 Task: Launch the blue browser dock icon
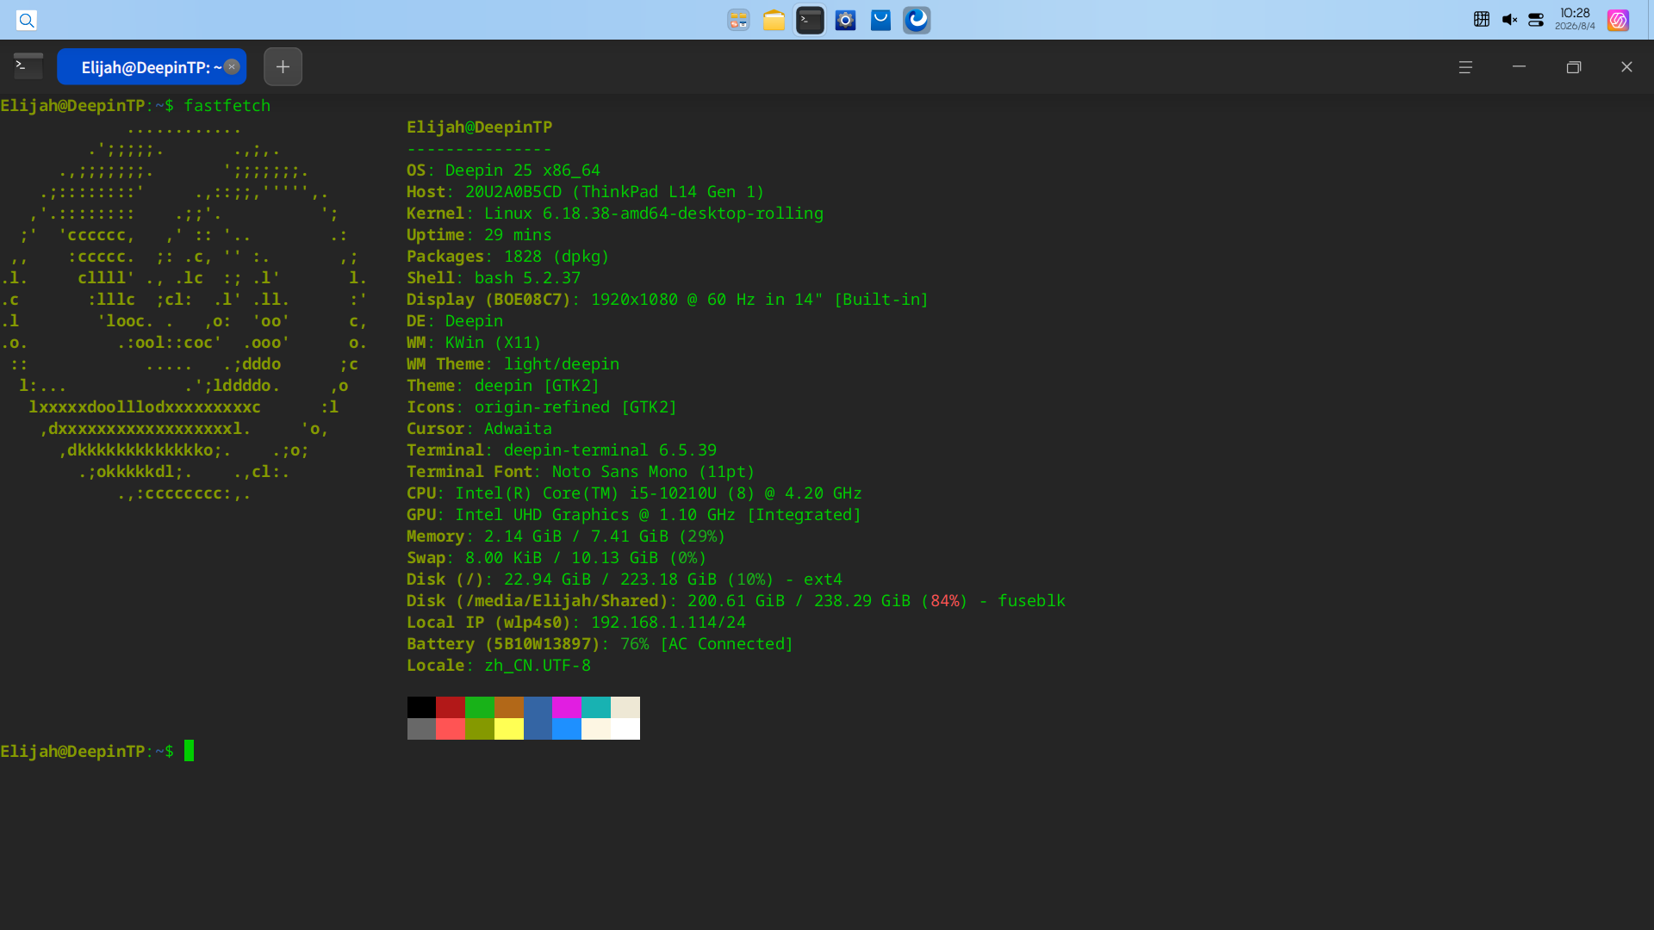pyautogui.click(x=917, y=20)
